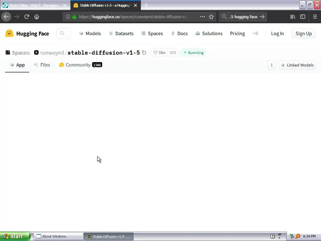
Task: Click the address bar URL field
Action: 133,17
